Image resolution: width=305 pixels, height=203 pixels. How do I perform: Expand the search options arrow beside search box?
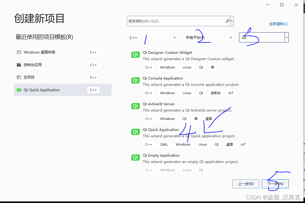click(x=232, y=21)
